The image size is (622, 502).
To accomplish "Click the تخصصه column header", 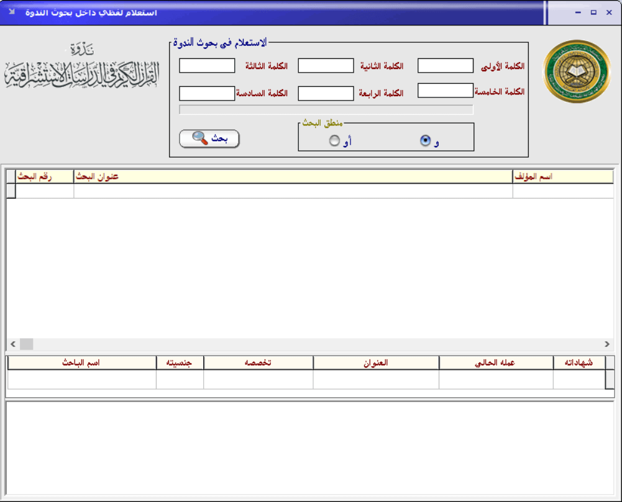I will click(258, 362).
